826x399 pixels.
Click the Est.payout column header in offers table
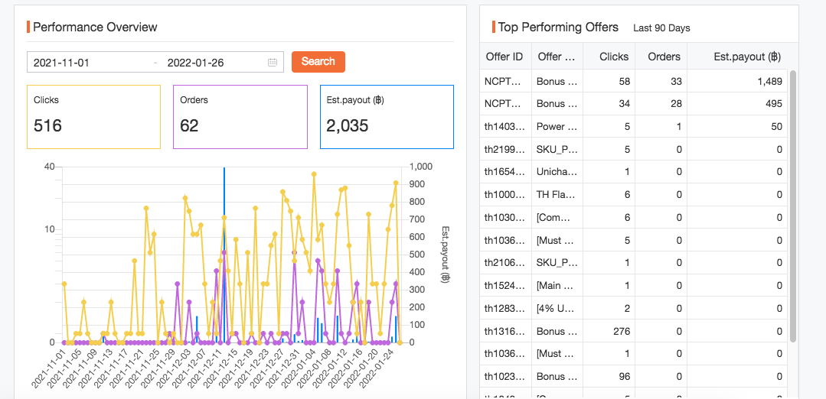pyautogui.click(x=746, y=57)
